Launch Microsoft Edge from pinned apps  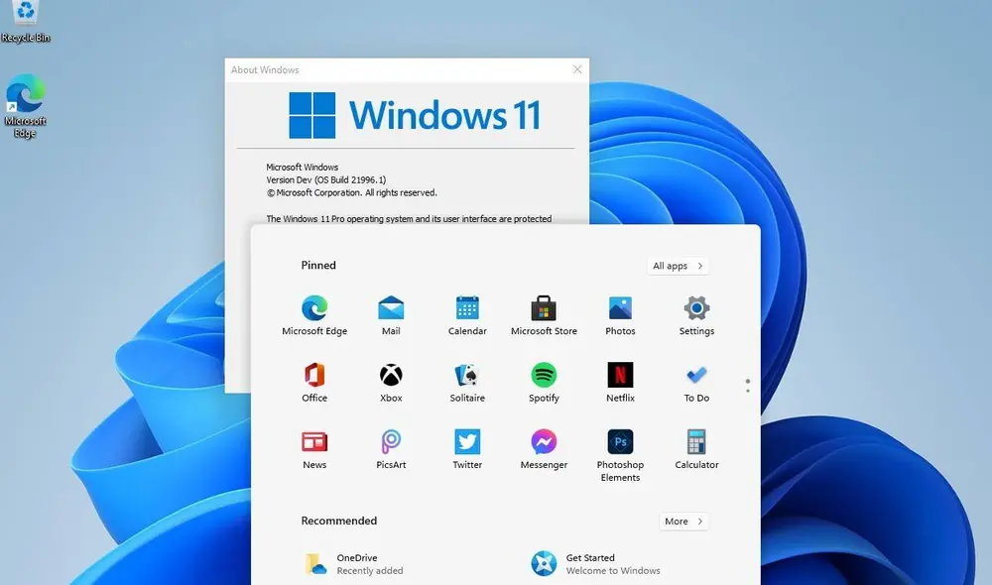point(314,309)
